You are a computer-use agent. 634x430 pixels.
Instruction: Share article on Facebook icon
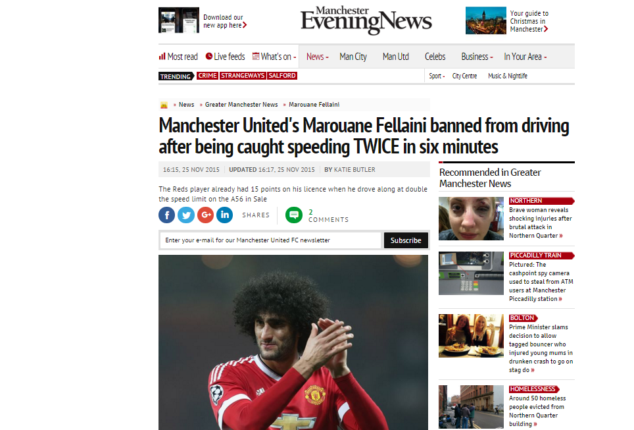[166, 215]
